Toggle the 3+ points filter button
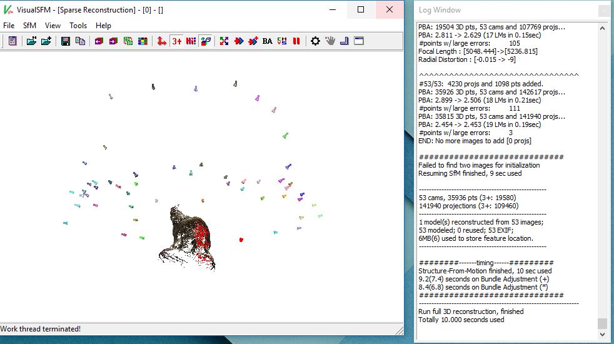Image resolution: width=614 pixels, height=344 pixels. pos(177,41)
